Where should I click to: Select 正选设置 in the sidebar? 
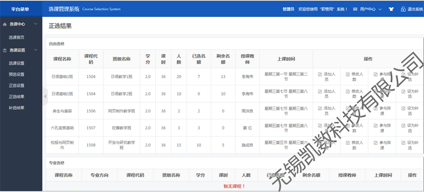16,85
